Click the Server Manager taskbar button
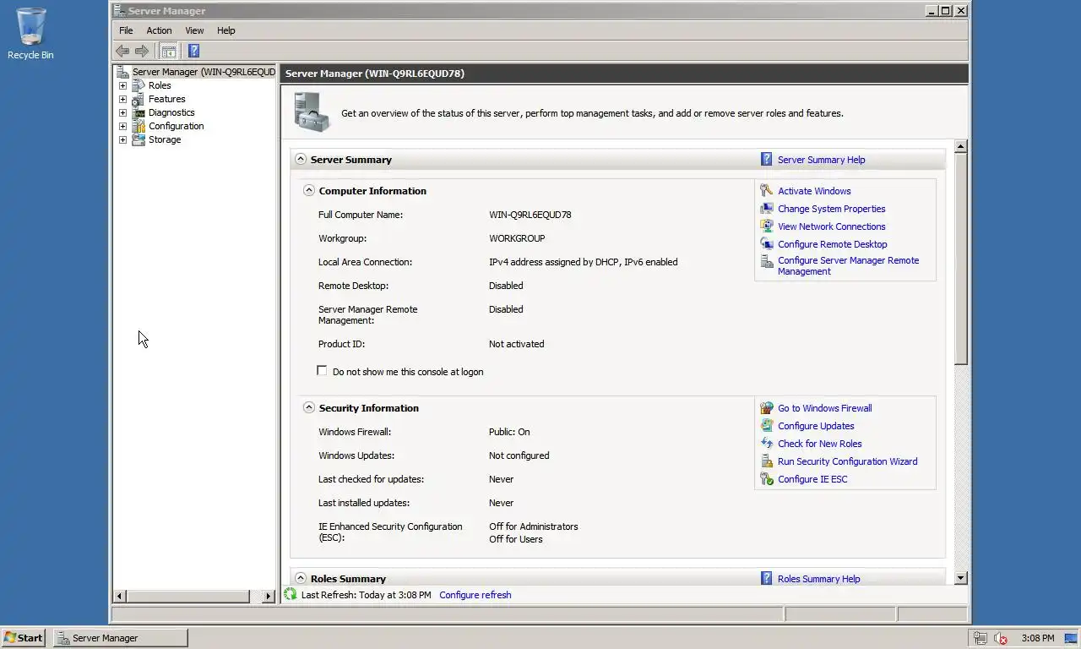 (121, 638)
